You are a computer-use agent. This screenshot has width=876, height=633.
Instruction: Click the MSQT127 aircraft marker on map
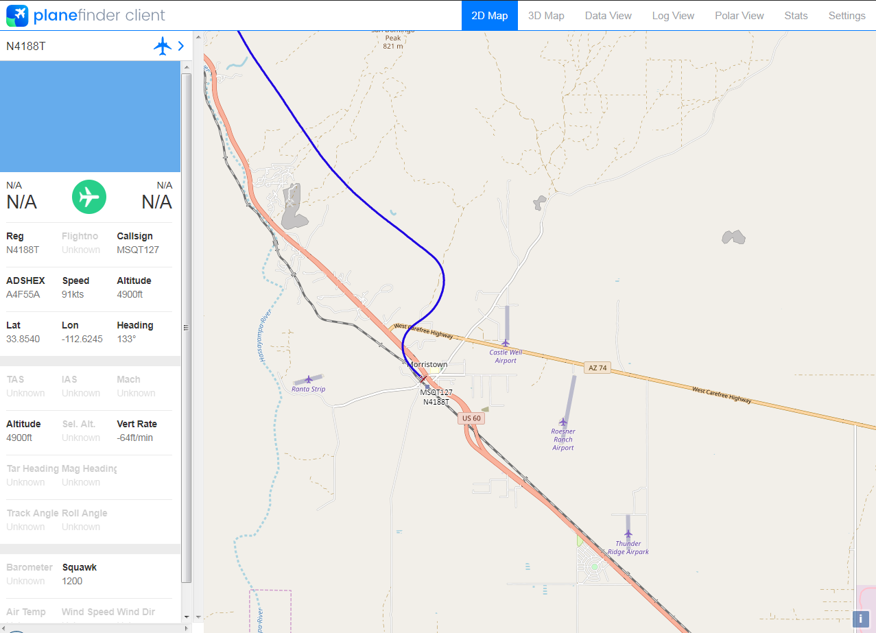(424, 379)
